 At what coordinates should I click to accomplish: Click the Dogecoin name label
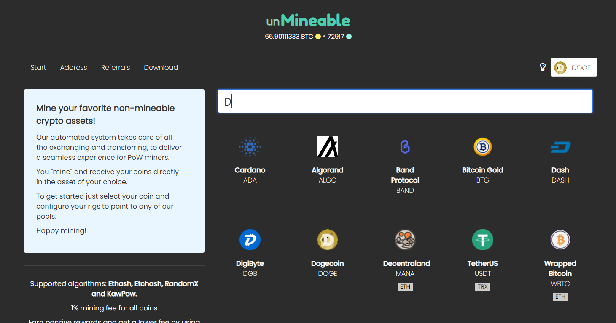[328, 264]
